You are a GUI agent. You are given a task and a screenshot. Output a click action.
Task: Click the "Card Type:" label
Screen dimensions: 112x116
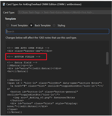[x=9, y=13]
